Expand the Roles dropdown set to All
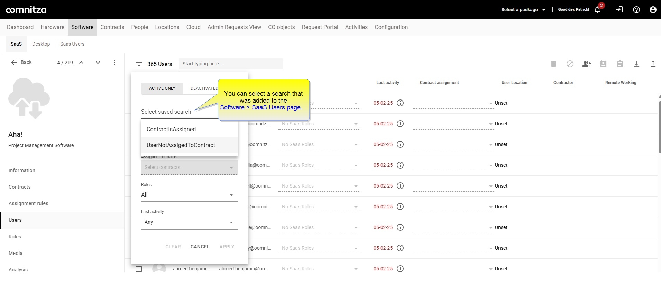Screen dimensions: 661x305 click(x=189, y=195)
